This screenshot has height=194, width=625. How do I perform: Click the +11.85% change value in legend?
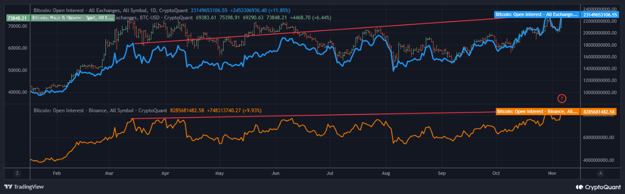pyautogui.click(x=280, y=9)
